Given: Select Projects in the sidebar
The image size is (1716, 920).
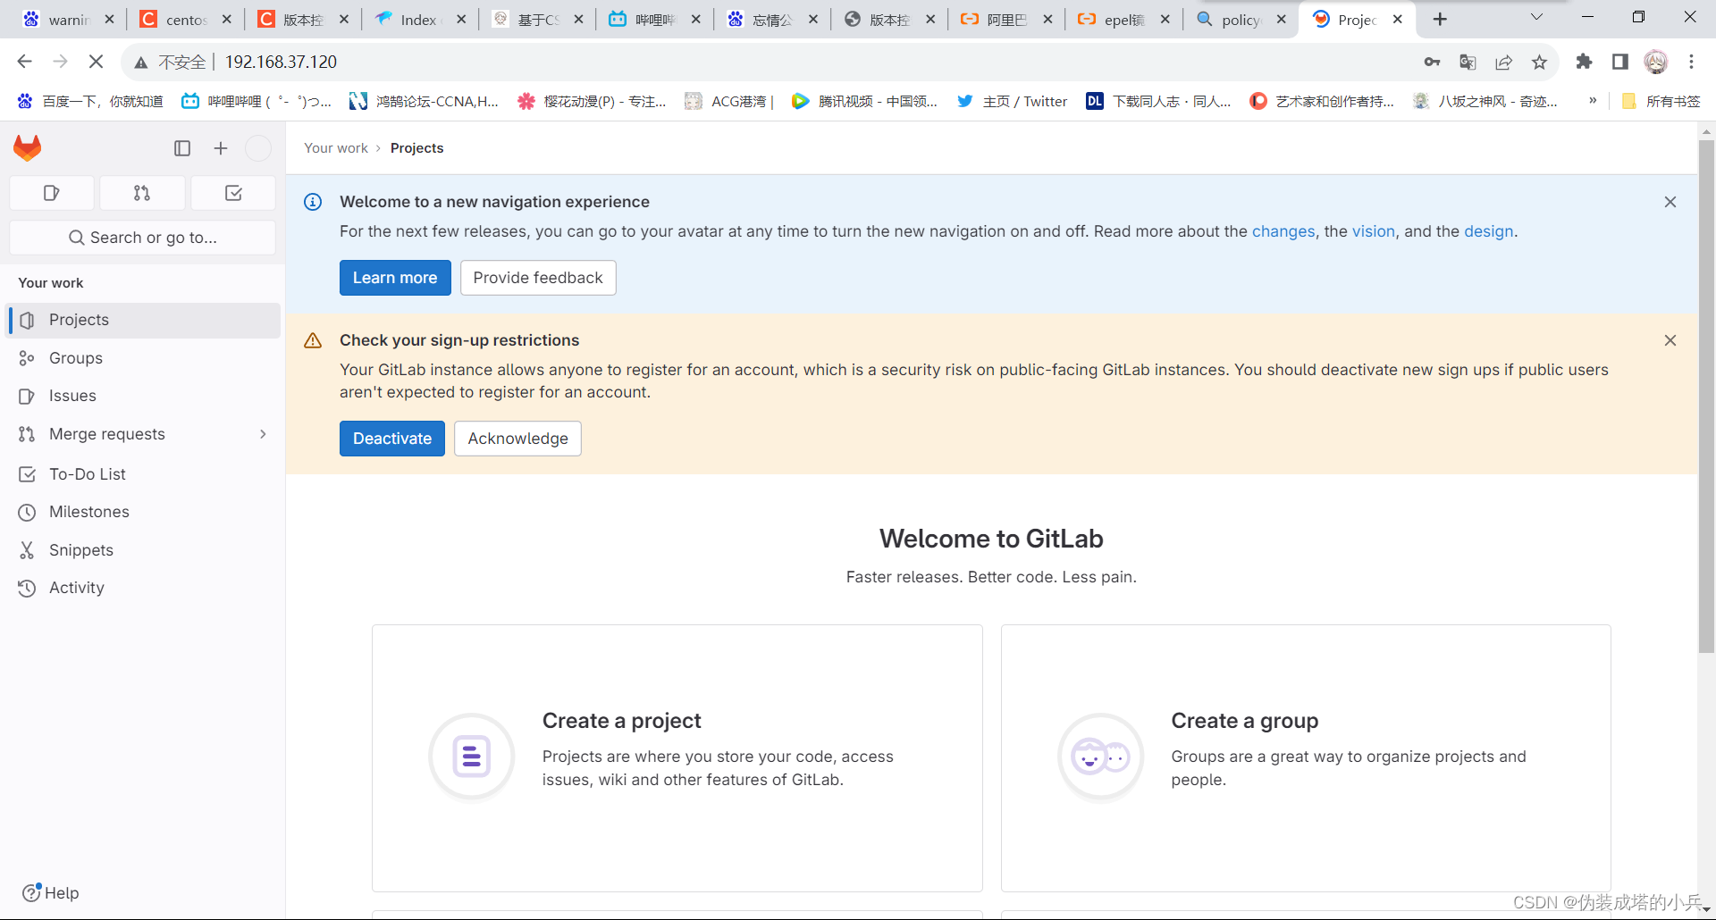Looking at the screenshot, I should [144, 320].
